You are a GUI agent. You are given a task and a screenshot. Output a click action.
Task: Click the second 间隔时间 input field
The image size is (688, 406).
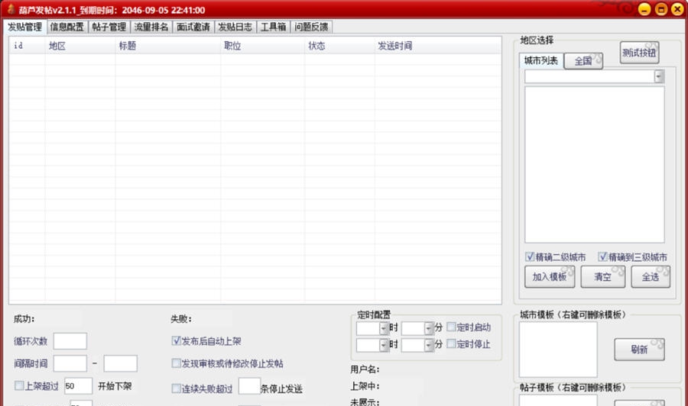120,363
